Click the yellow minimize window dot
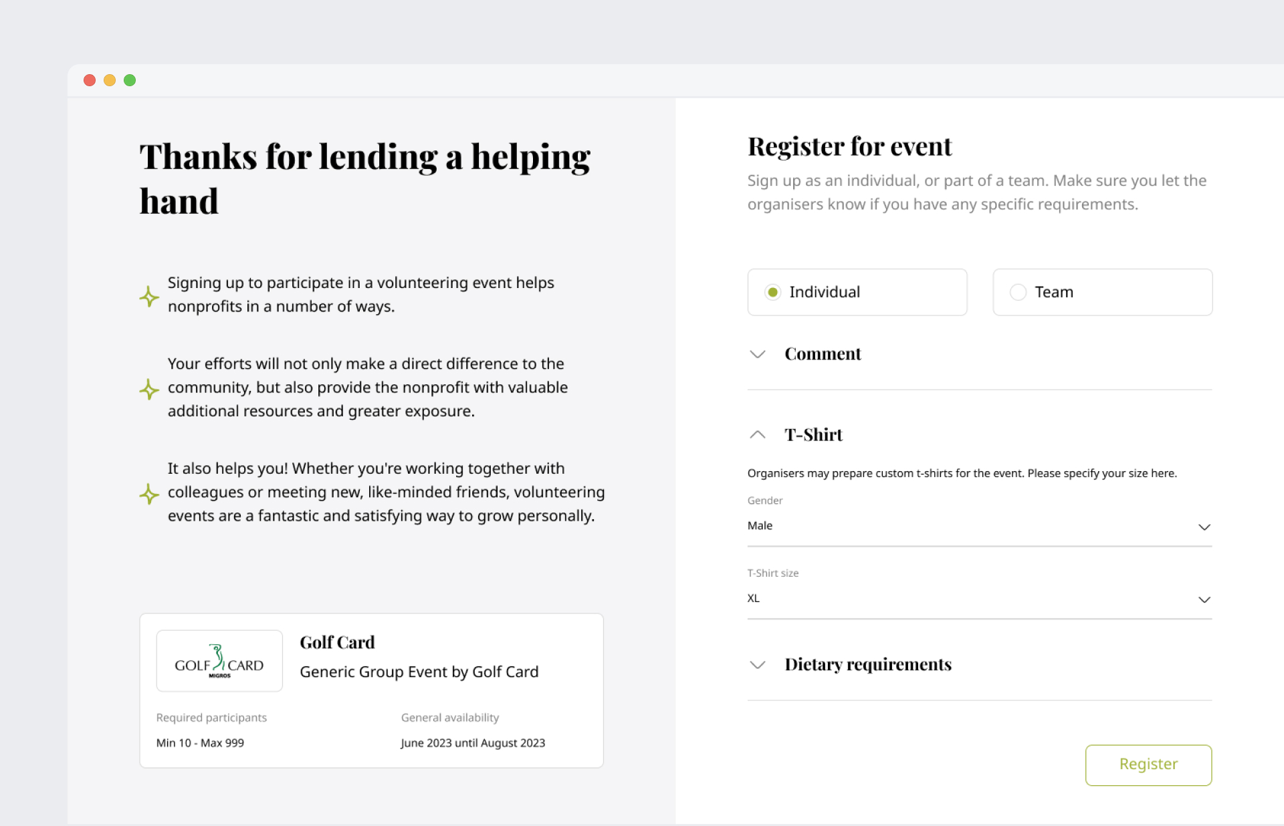The height and width of the screenshot is (826, 1284). coord(110,80)
